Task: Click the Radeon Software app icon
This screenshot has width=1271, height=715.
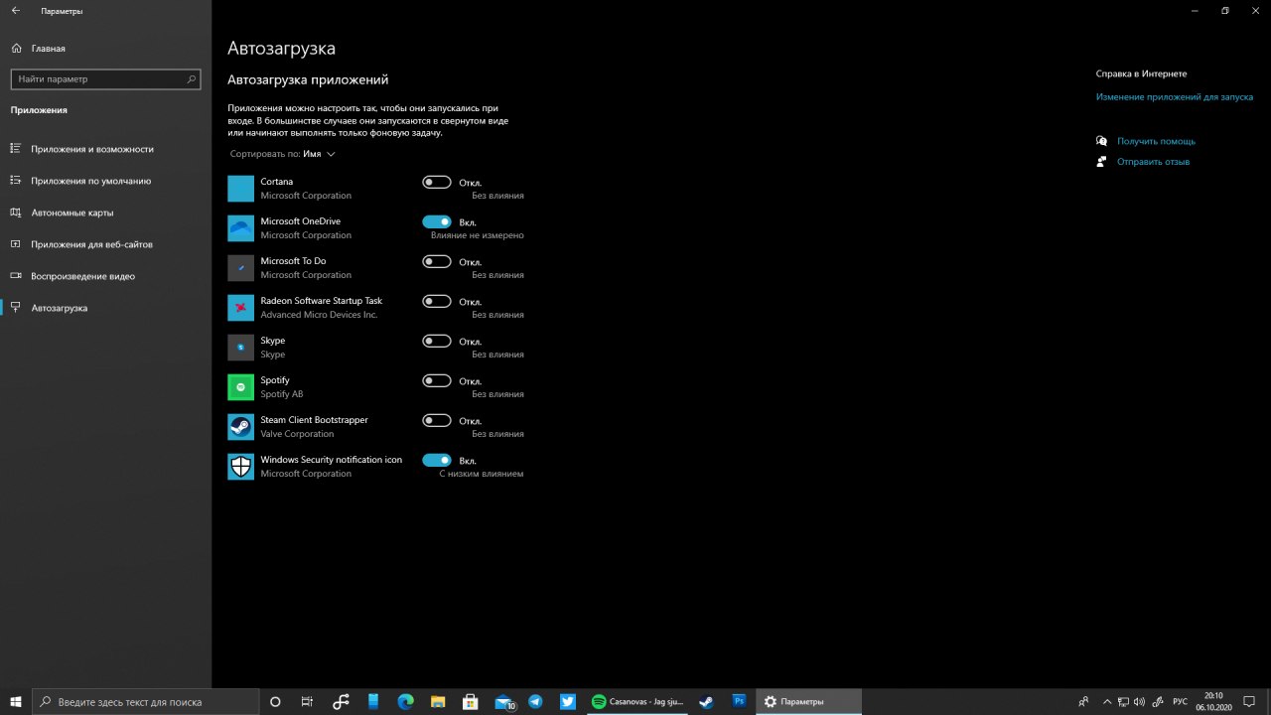Action: 240,308
